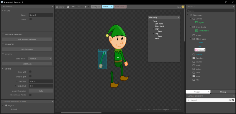Click the Layout 1 icon
This screenshot has height=114, width=236.
click(196, 22)
